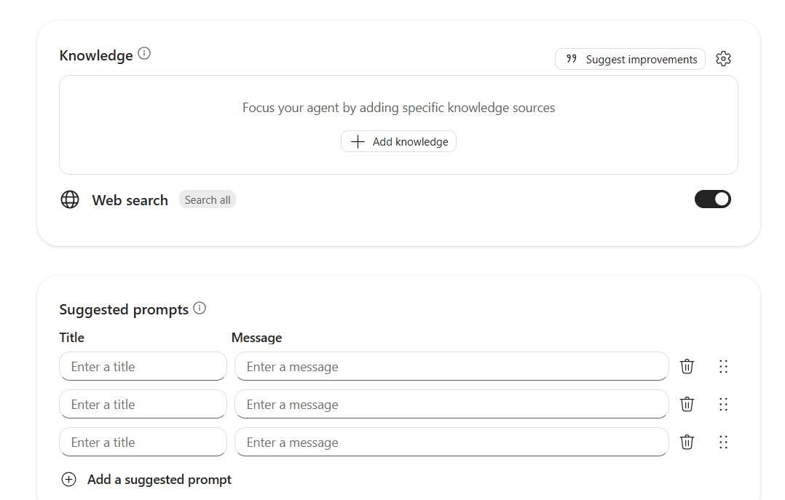Click the Suggested prompts info icon

pyautogui.click(x=200, y=308)
